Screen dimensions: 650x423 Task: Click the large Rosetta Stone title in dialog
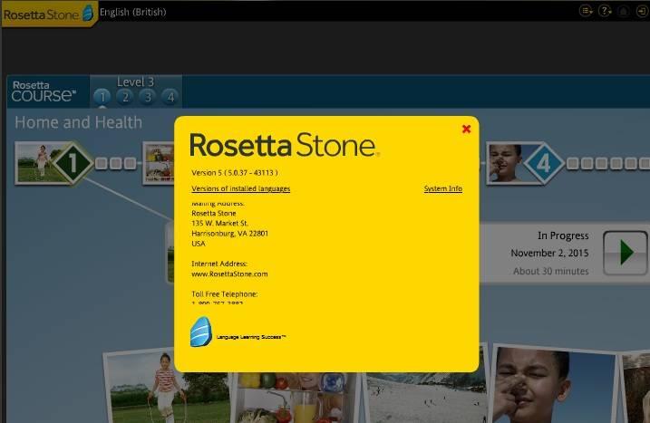pos(284,145)
